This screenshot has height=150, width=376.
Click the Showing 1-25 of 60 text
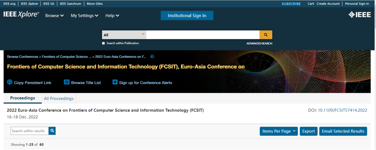coord(27,145)
